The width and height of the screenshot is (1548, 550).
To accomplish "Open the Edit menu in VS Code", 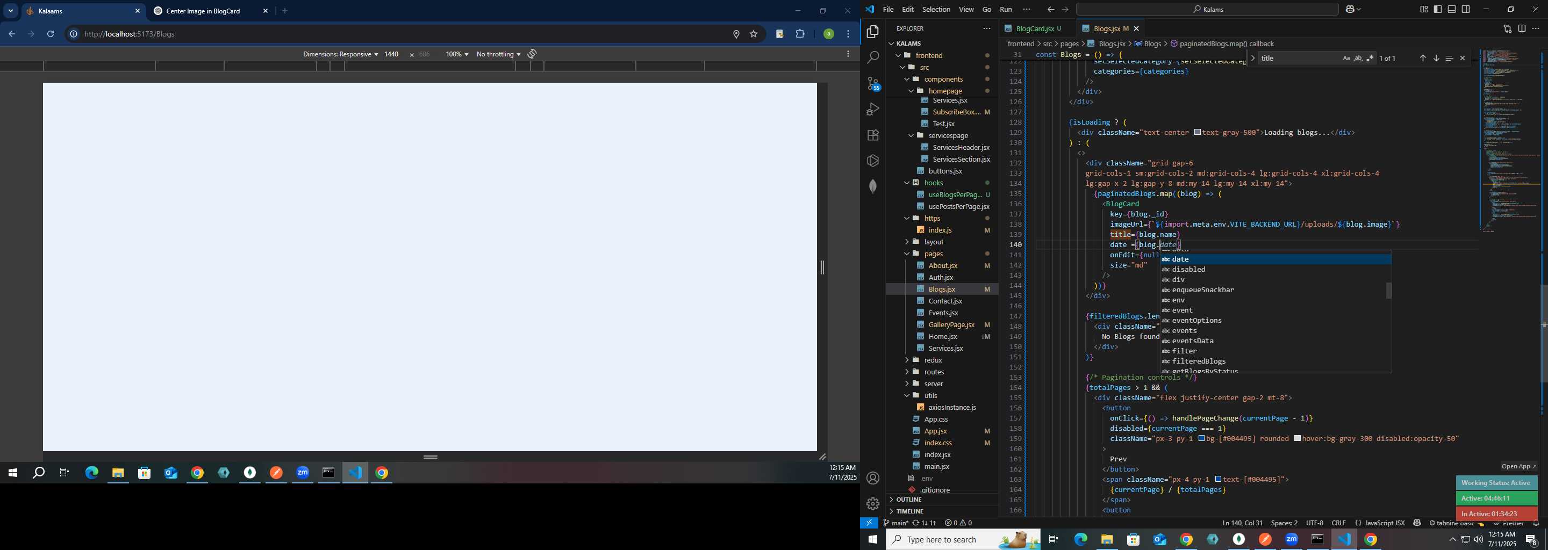I will click(x=907, y=10).
